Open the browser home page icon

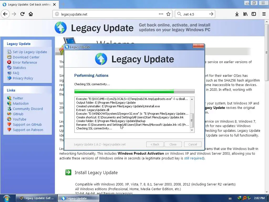tap(31, 14)
